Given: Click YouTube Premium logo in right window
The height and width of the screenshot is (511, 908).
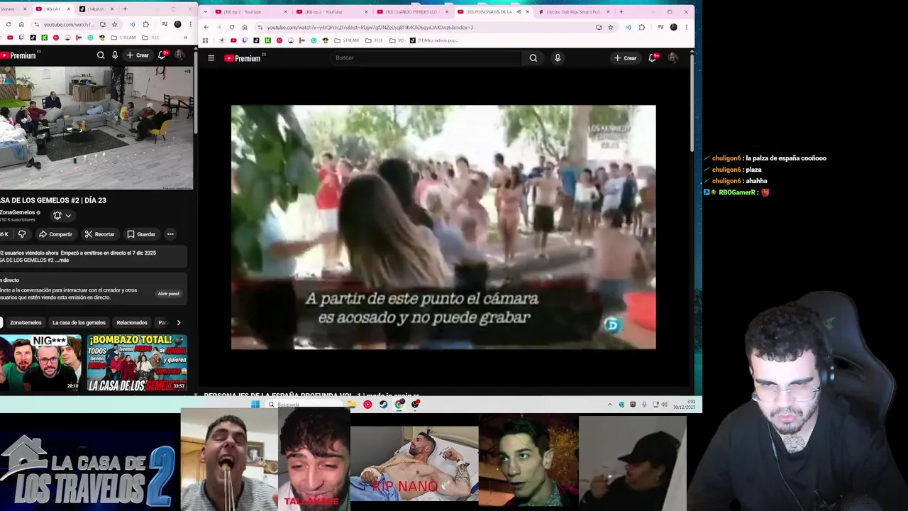Looking at the screenshot, I should coord(243,58).
